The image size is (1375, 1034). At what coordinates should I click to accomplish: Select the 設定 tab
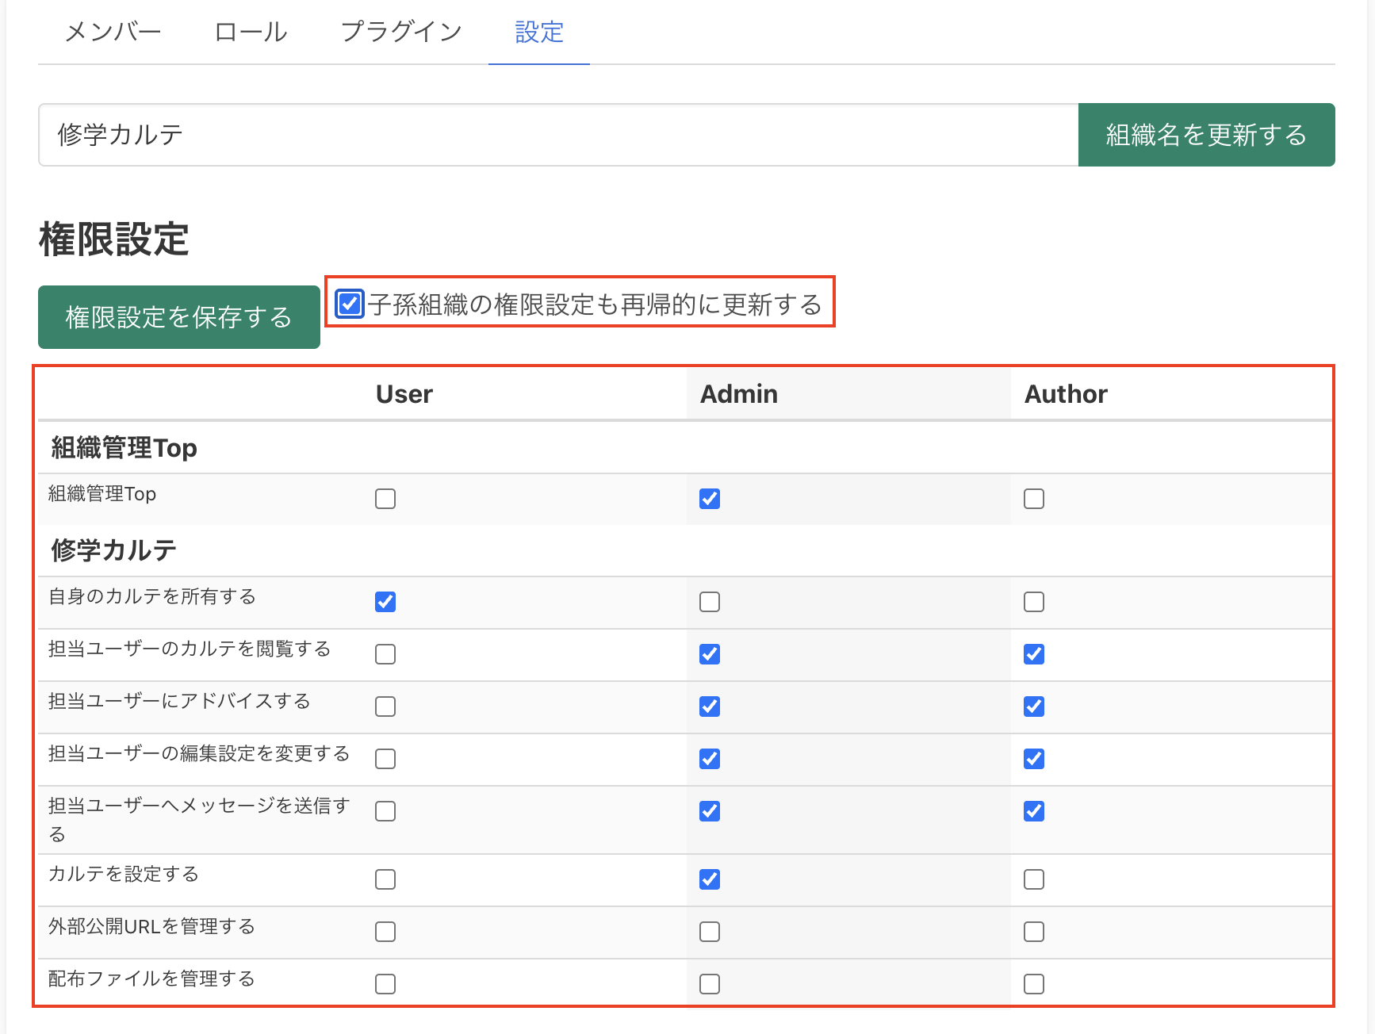[x=539, y=33]
